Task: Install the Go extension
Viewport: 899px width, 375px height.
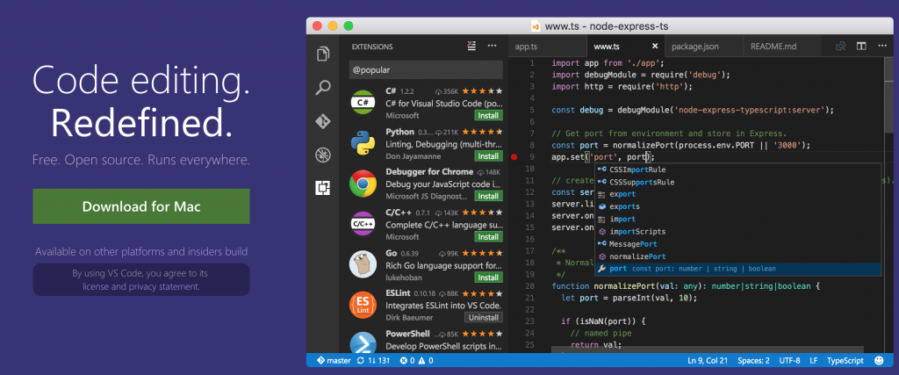Action: tap(488, 278)
